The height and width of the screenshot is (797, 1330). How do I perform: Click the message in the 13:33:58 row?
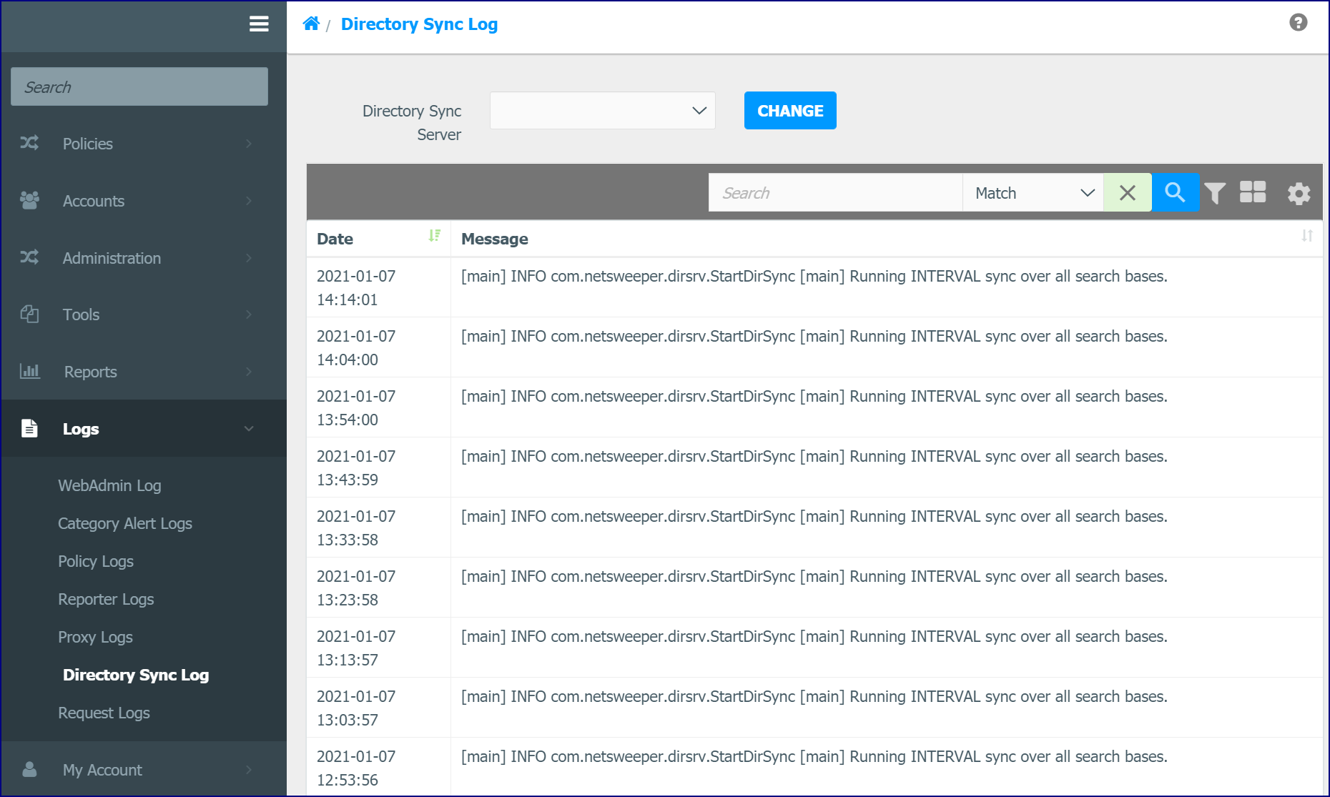[814, 516]
